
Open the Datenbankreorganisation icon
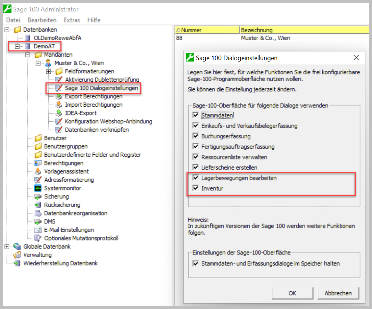coord(38,213)
